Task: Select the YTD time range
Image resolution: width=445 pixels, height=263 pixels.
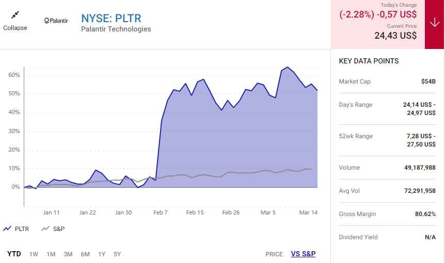Action: click(14, 254)
